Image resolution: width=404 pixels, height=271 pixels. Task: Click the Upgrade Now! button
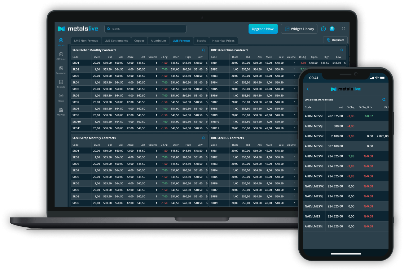coord(263,29)
